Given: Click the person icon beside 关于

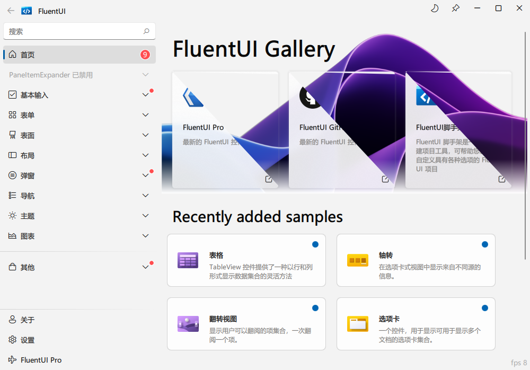Looking at the screenshot, I should [x=13, y=320].
